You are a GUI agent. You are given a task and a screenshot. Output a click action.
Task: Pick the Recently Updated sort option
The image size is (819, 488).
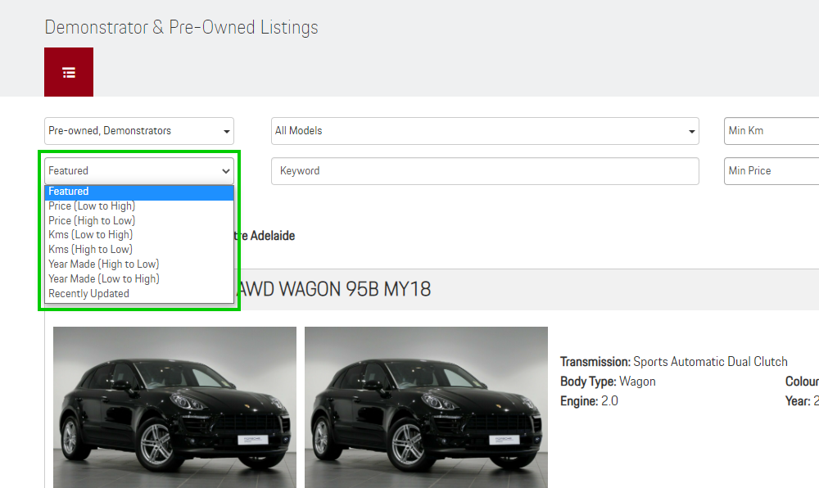coord(88,293)
